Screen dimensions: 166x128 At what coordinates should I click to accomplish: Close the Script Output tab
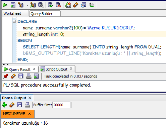coord(71,69)
